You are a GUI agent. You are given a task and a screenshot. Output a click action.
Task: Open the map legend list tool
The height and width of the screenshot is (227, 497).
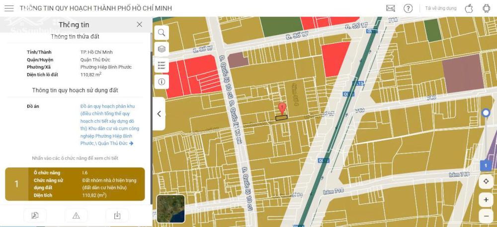pyautogui.click(x=162, y=66)
